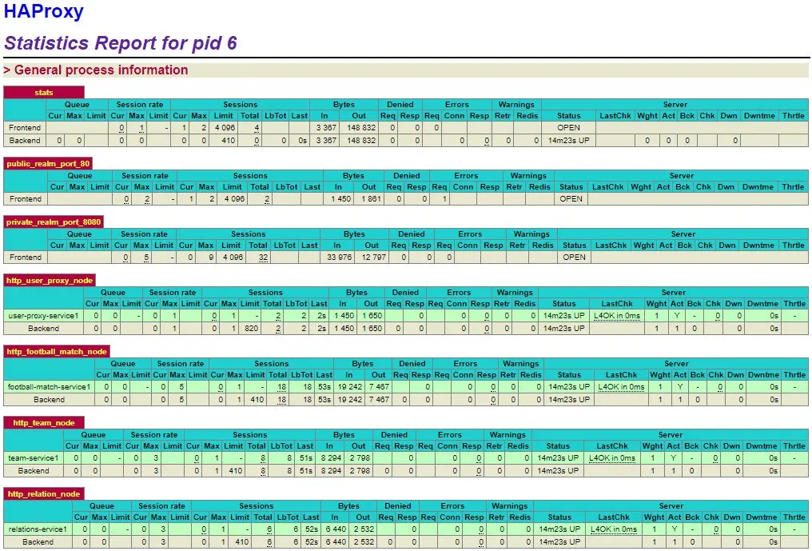Select the Frontend row in stats table

coord(23,127)
